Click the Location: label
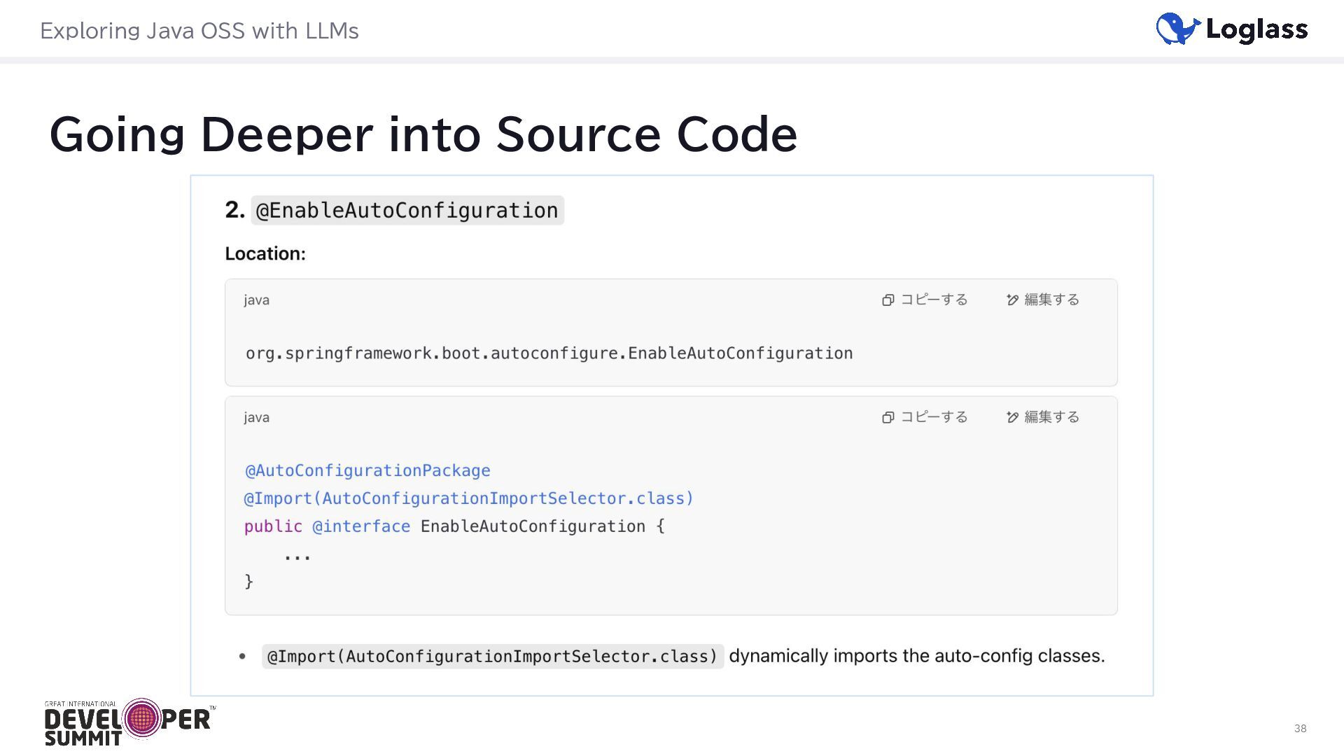This screenshot has height=756, width=1344. (265, 254)
